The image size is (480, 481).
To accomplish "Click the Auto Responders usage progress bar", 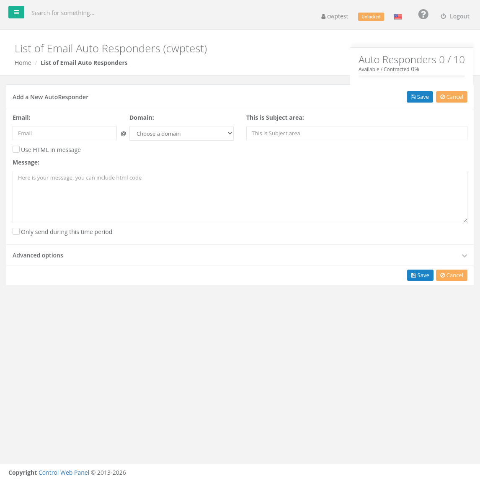I will click(412, 76).
